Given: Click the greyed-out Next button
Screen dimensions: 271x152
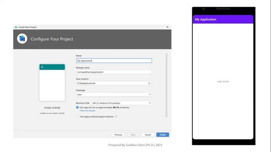Looking at the screenshot, I should (x=133, y=135).
